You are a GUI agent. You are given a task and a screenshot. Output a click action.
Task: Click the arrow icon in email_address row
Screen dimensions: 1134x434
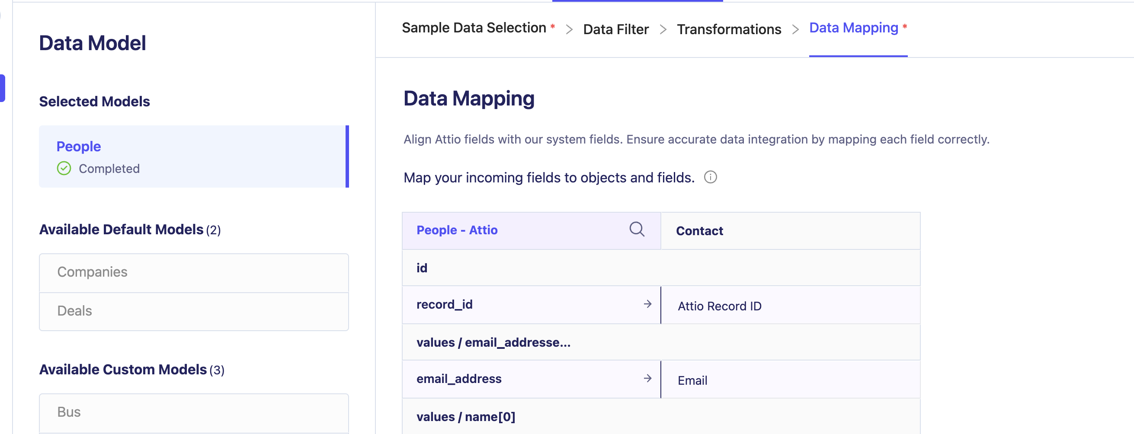click(x=647, y=379)
